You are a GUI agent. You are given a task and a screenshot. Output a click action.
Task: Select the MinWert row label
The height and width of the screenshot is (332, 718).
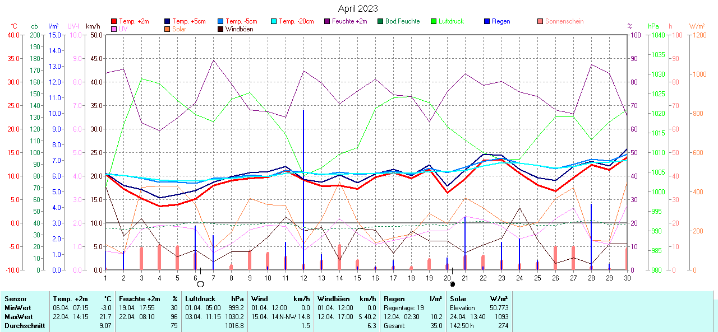17,308
